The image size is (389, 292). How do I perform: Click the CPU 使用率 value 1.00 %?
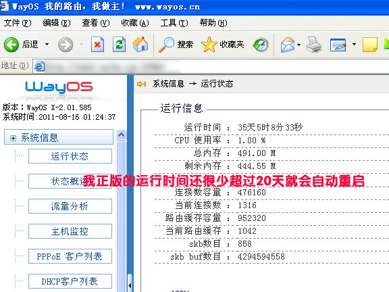point(252,141)
